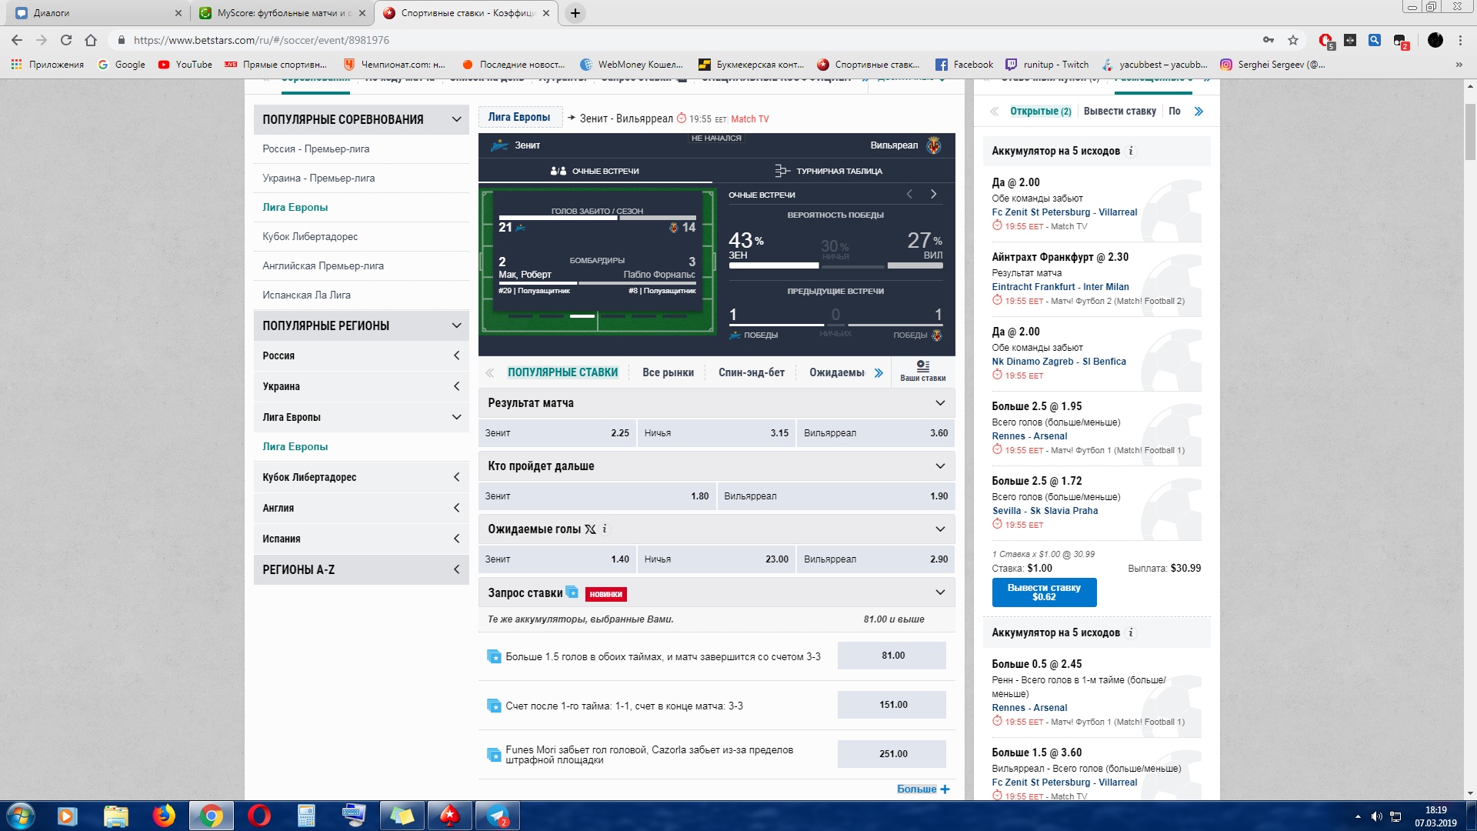1477x831 pixels.
Task: Click the Зенит win probability bar
Action: coord(774,265)
